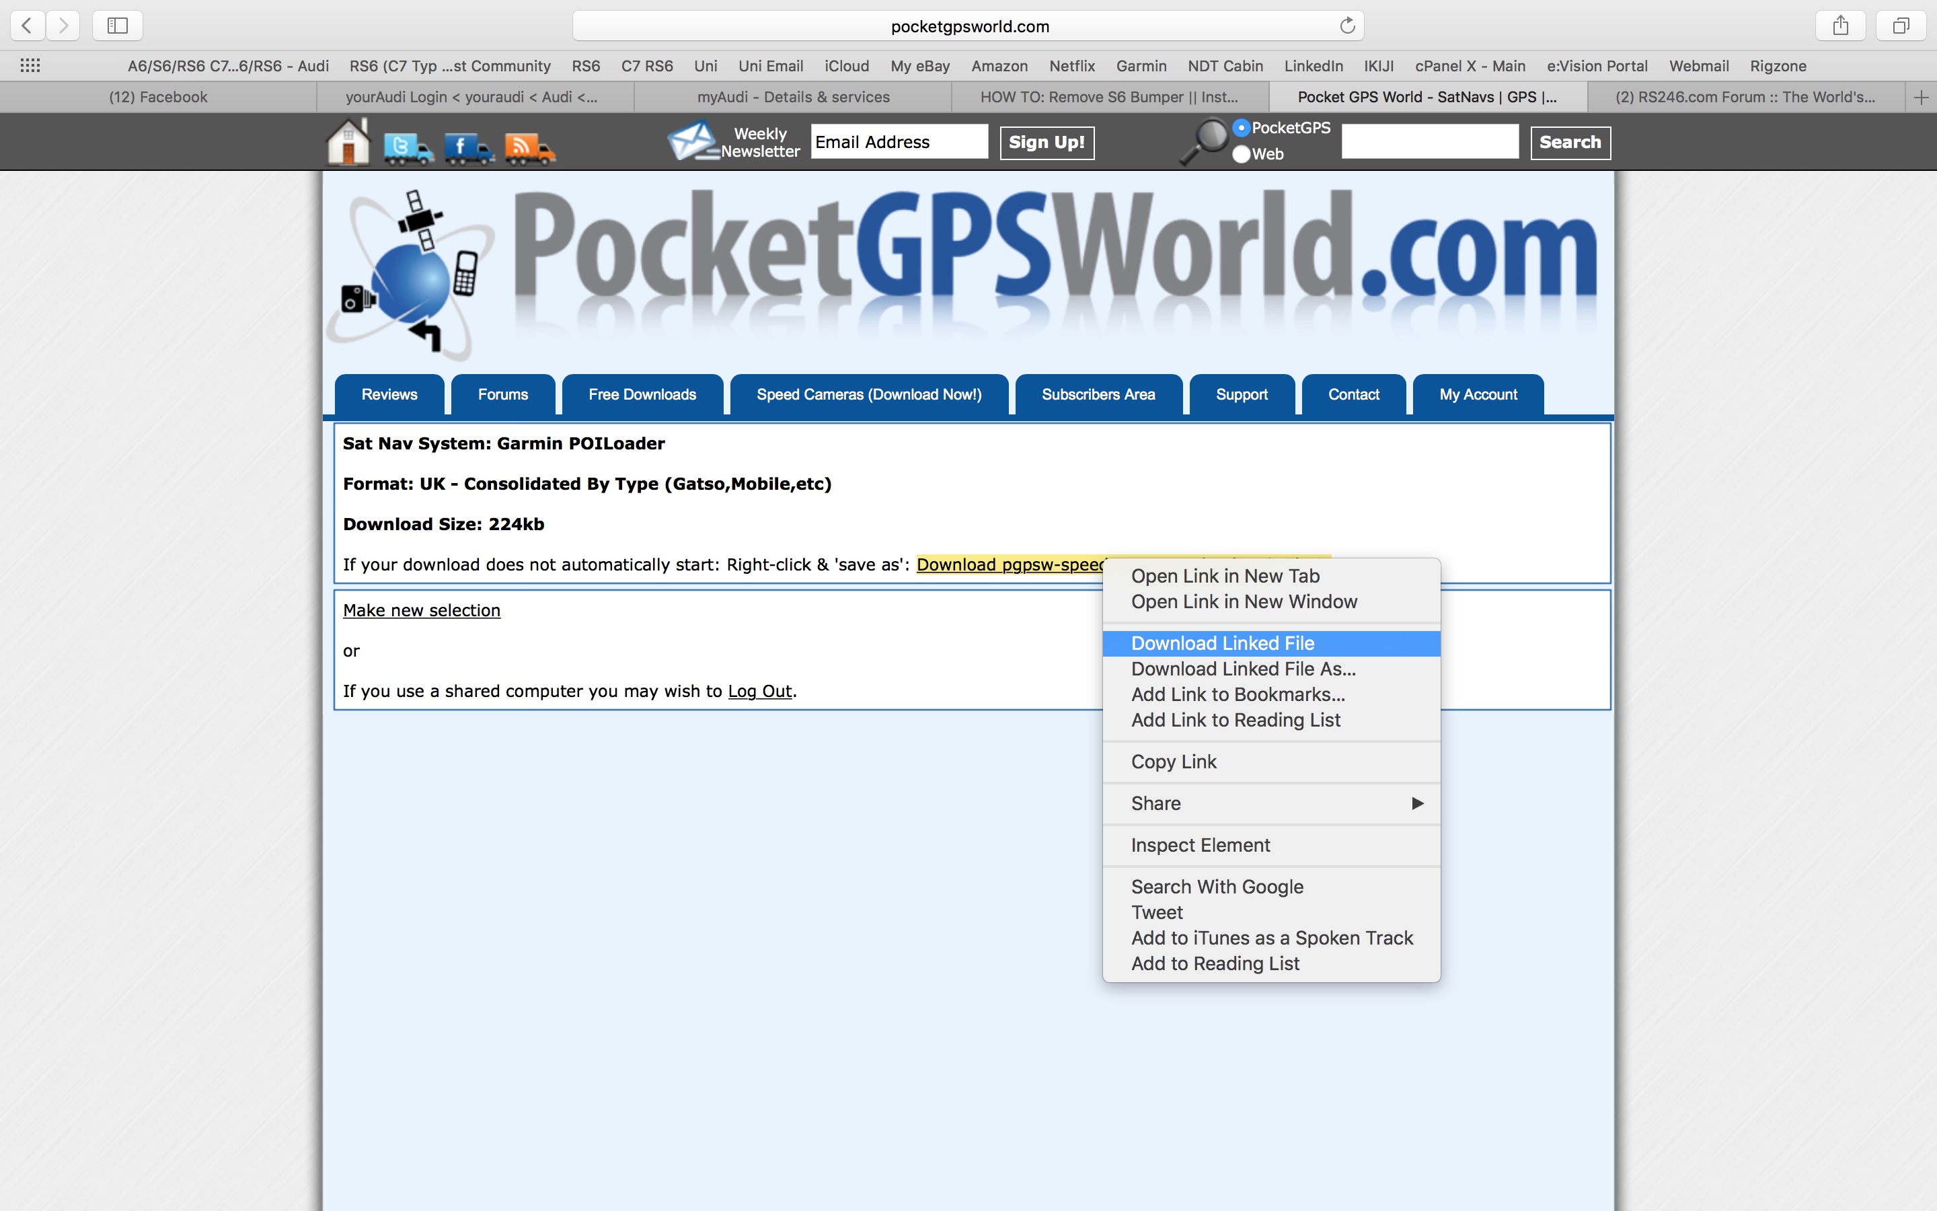The image size is (1937, 1211).
Task: Open the RSS feed truck icon
Action: point(530,148)
